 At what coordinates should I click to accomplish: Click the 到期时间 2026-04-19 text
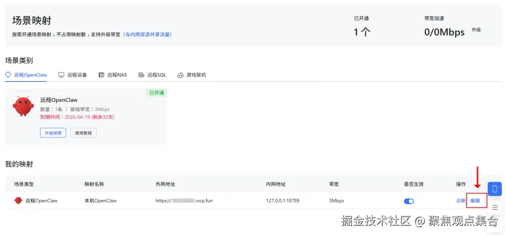tap(77, 117)
